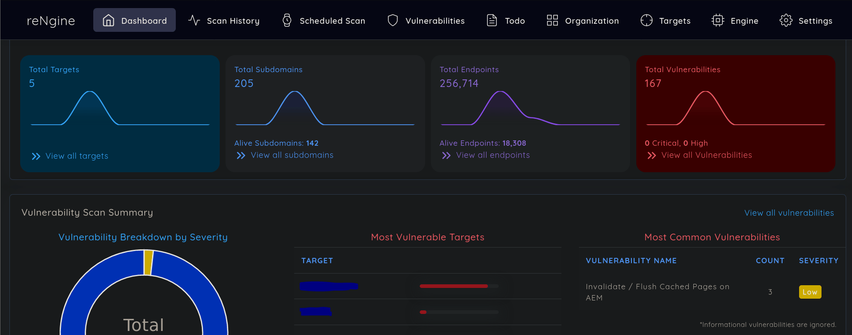Click Alive Subdomains: 142 text
Viewport: 852px width, 335px height.
pyautogui.click(x=276, y=143)
